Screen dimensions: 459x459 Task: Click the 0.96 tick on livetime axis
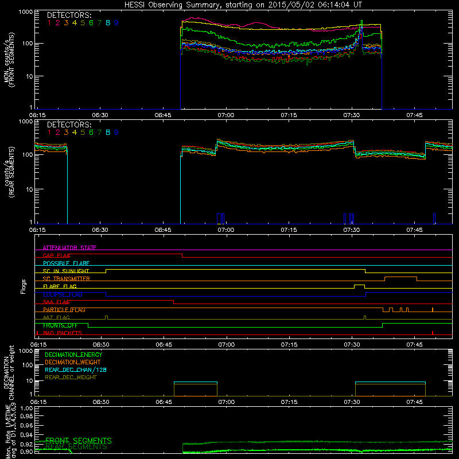pyautogui.click(x=26, y=425)
